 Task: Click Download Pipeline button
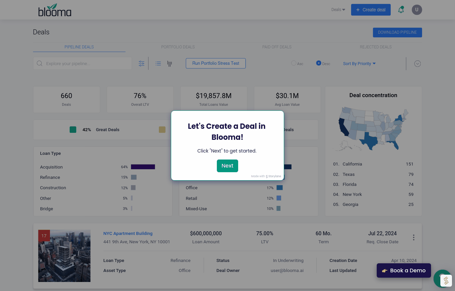tap(397, 32)
